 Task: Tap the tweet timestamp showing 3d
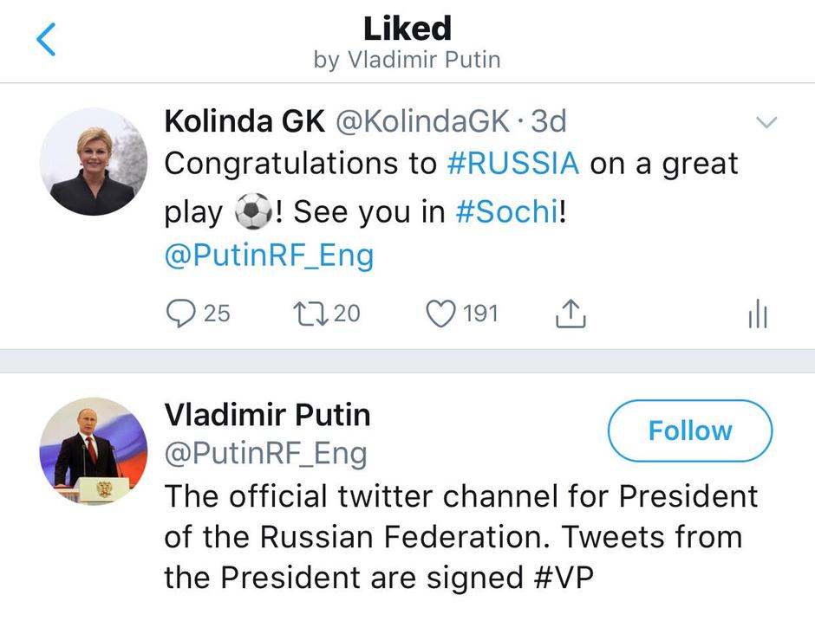coord(547,121)
